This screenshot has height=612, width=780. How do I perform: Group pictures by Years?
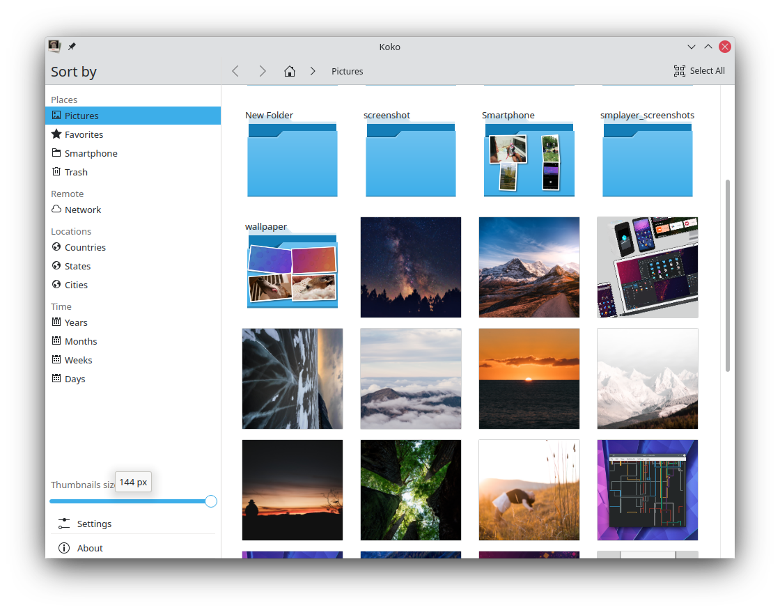(x=76, y=322)
